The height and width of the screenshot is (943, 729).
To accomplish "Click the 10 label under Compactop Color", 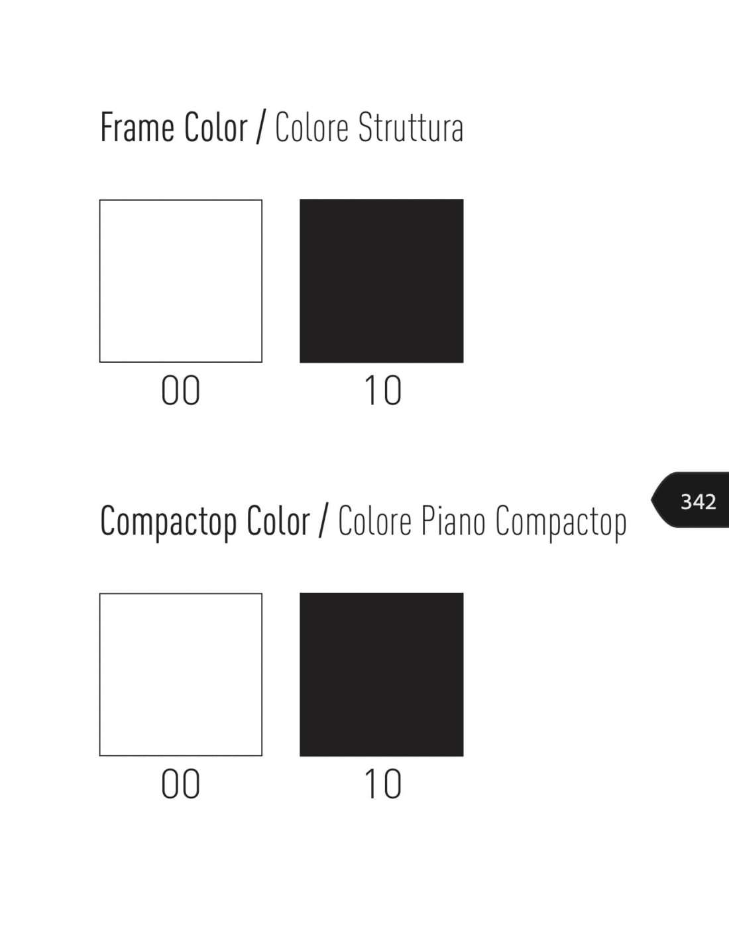I will 383,785.
